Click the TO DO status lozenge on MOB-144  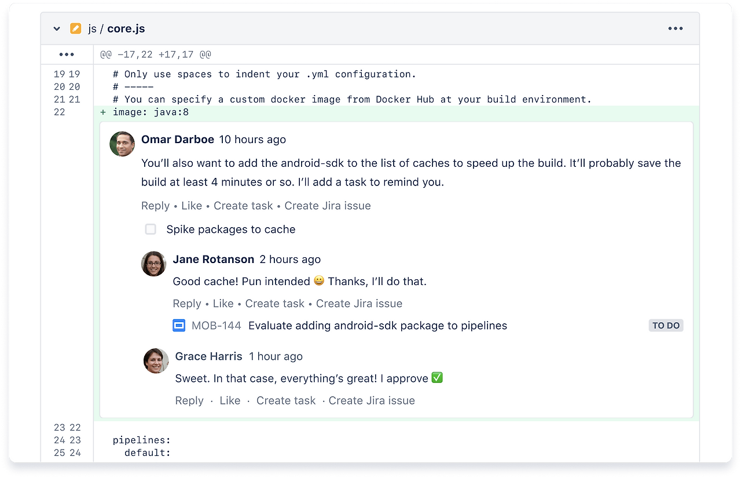tap(666, 325)
